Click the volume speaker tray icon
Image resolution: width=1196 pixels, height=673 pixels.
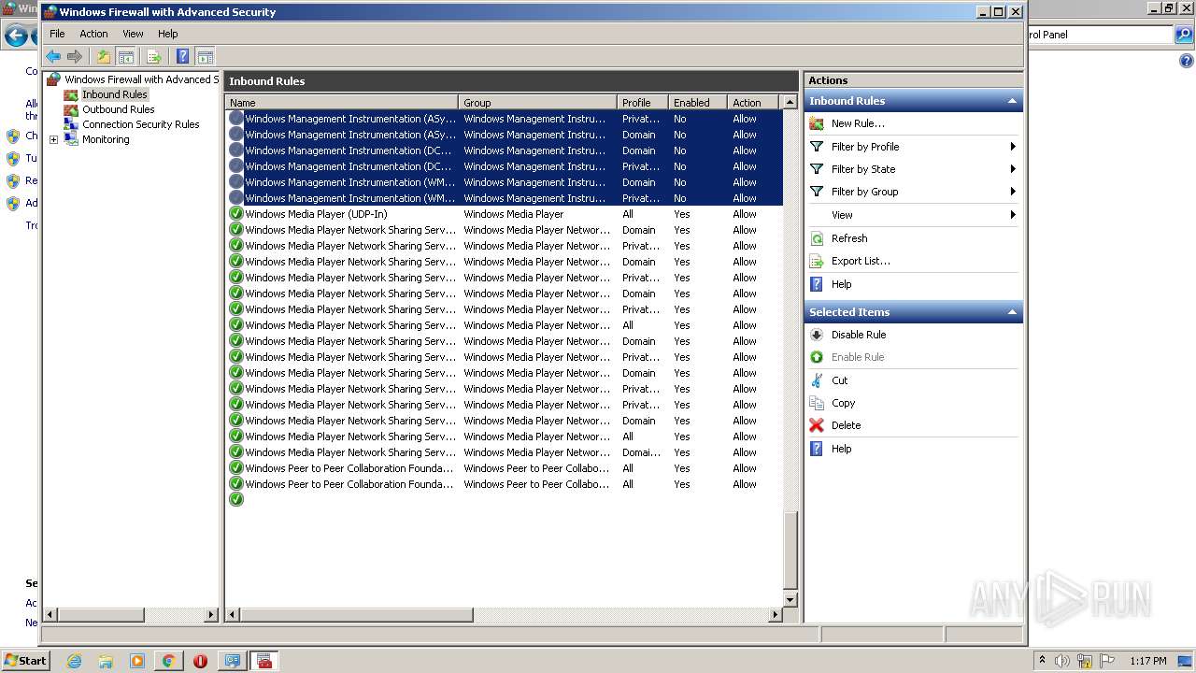[x=1062, y=661]
